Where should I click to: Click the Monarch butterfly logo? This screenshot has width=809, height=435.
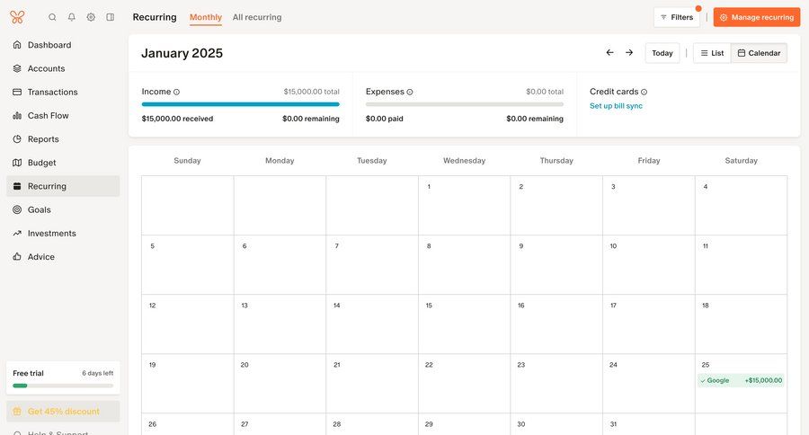pos(17,17)
